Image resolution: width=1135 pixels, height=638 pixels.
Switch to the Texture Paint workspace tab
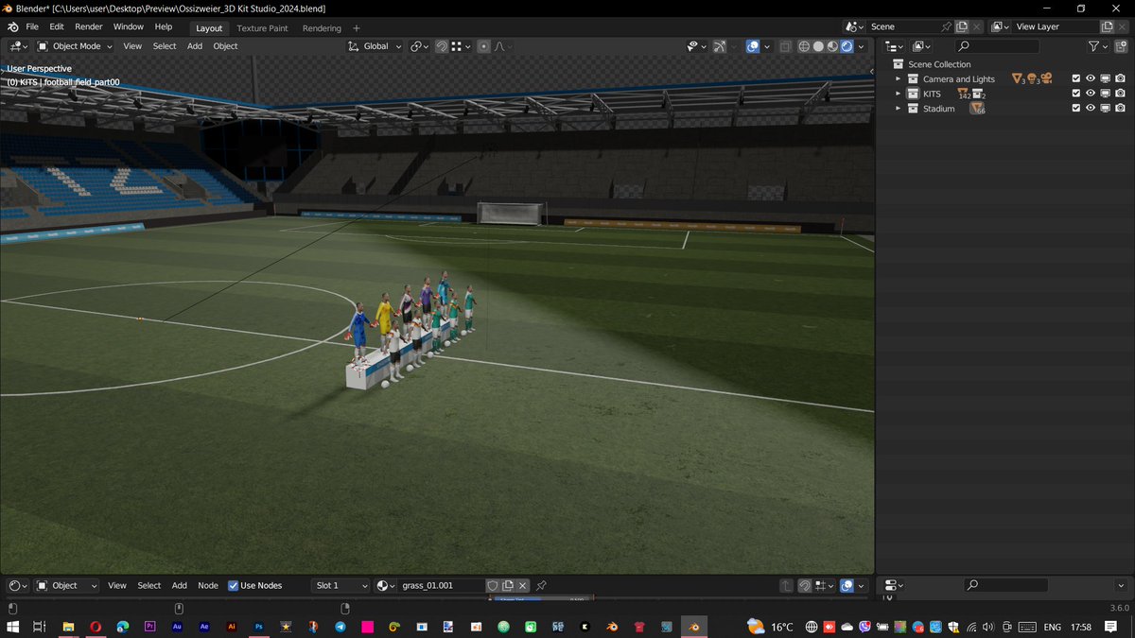(x=262, y=27)
